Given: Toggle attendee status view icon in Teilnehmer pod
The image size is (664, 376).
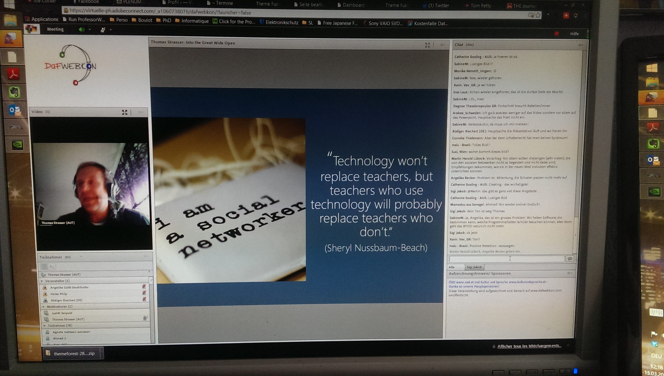Looking at the screenshot, I should [45, 267].
